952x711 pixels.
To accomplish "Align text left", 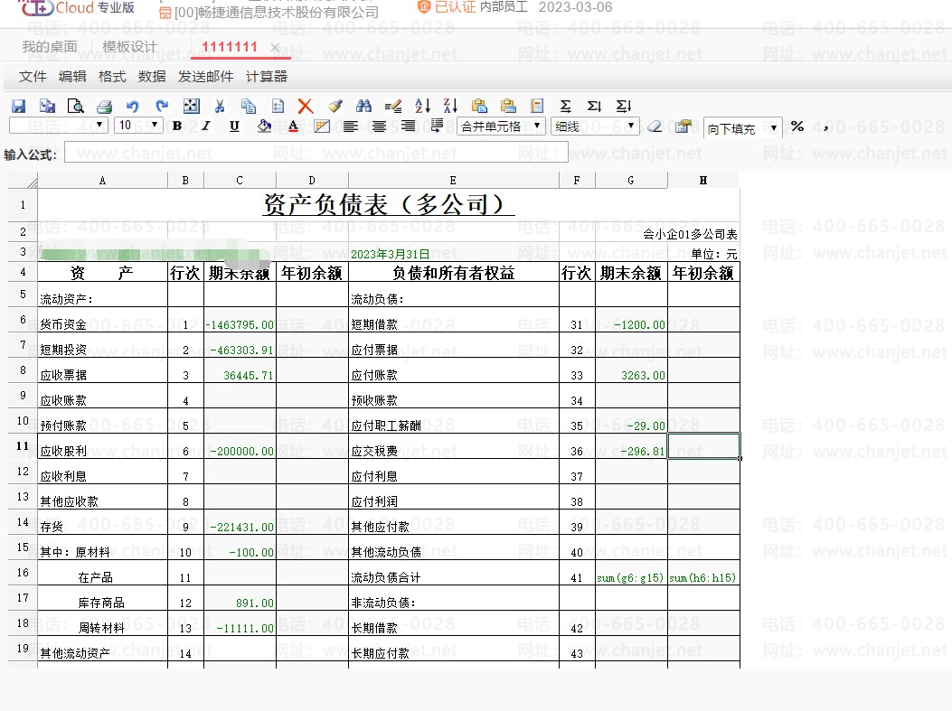I will coord(350,126).
